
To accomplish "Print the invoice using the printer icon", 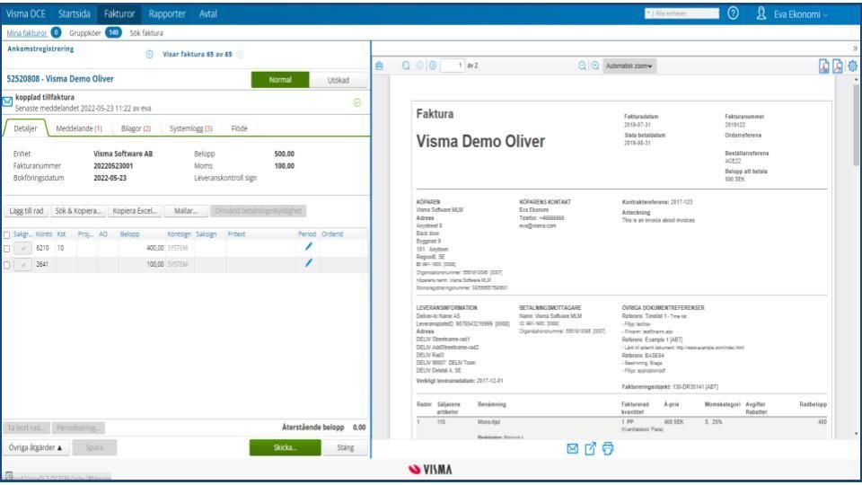I will [608, 449].
